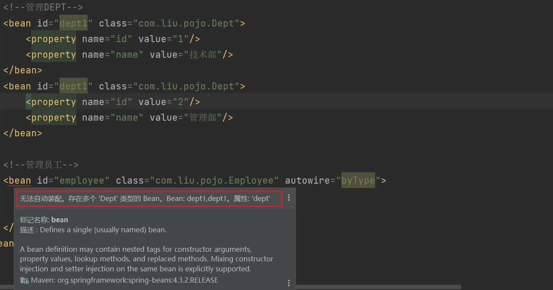Click the value="1" attribute
553x290 pixels.
[x=164, y=39]
